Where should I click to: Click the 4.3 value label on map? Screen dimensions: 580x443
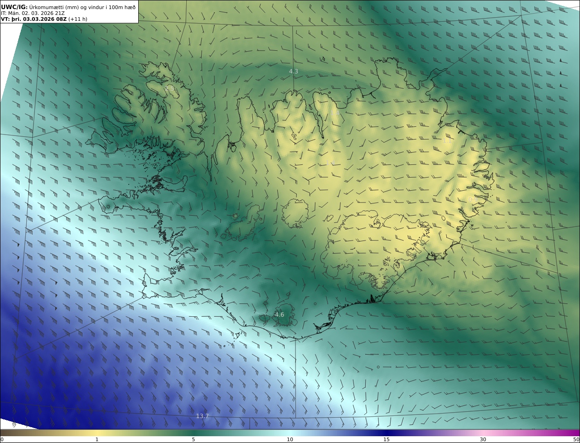point(294,71)
